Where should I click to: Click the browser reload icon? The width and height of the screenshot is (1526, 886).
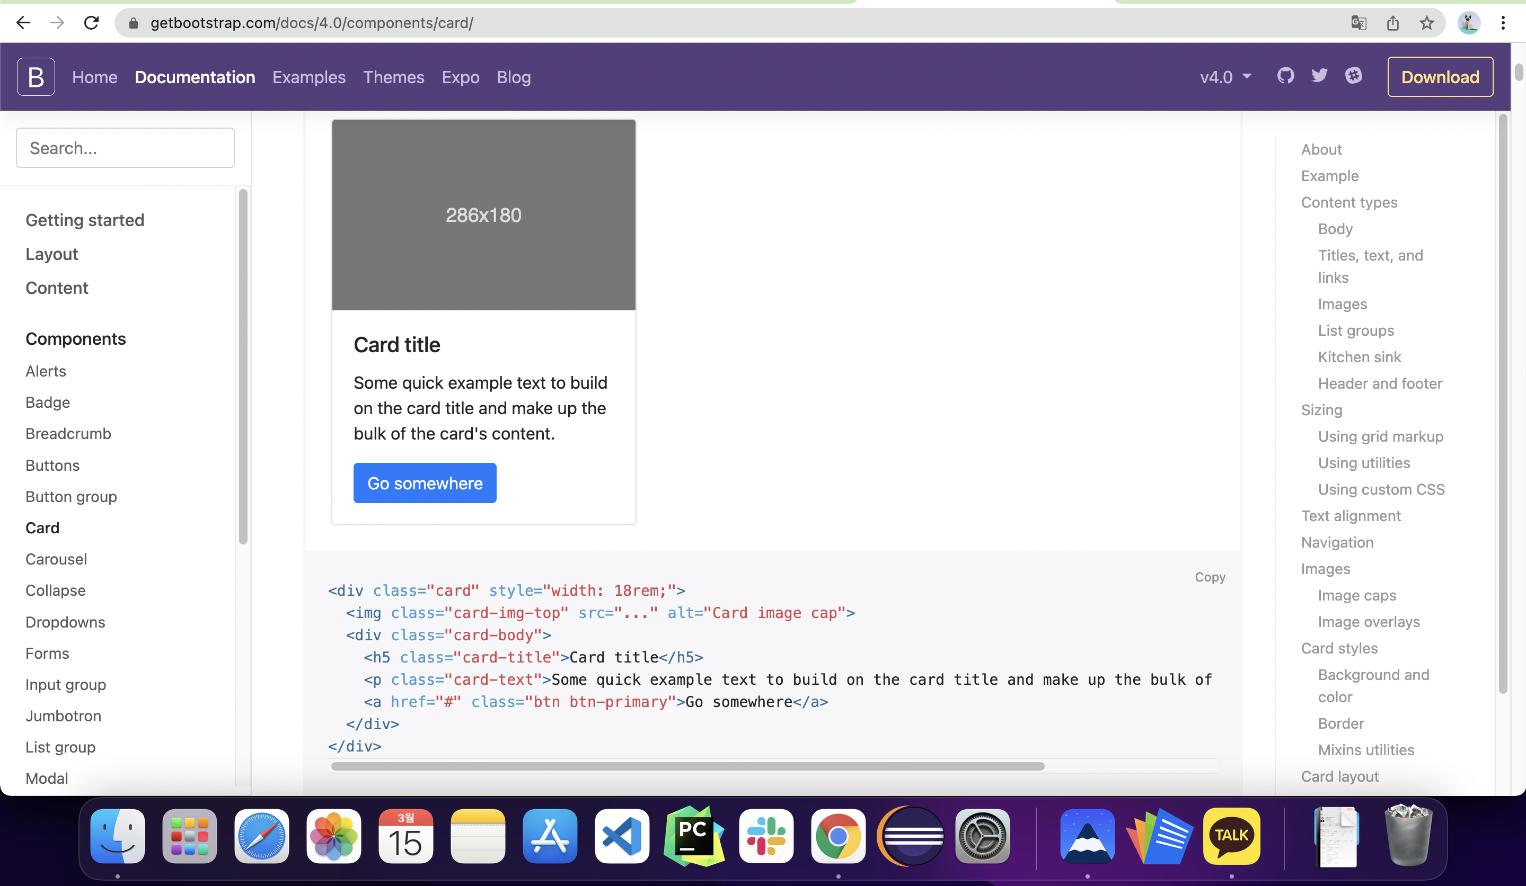pos(92,23)
